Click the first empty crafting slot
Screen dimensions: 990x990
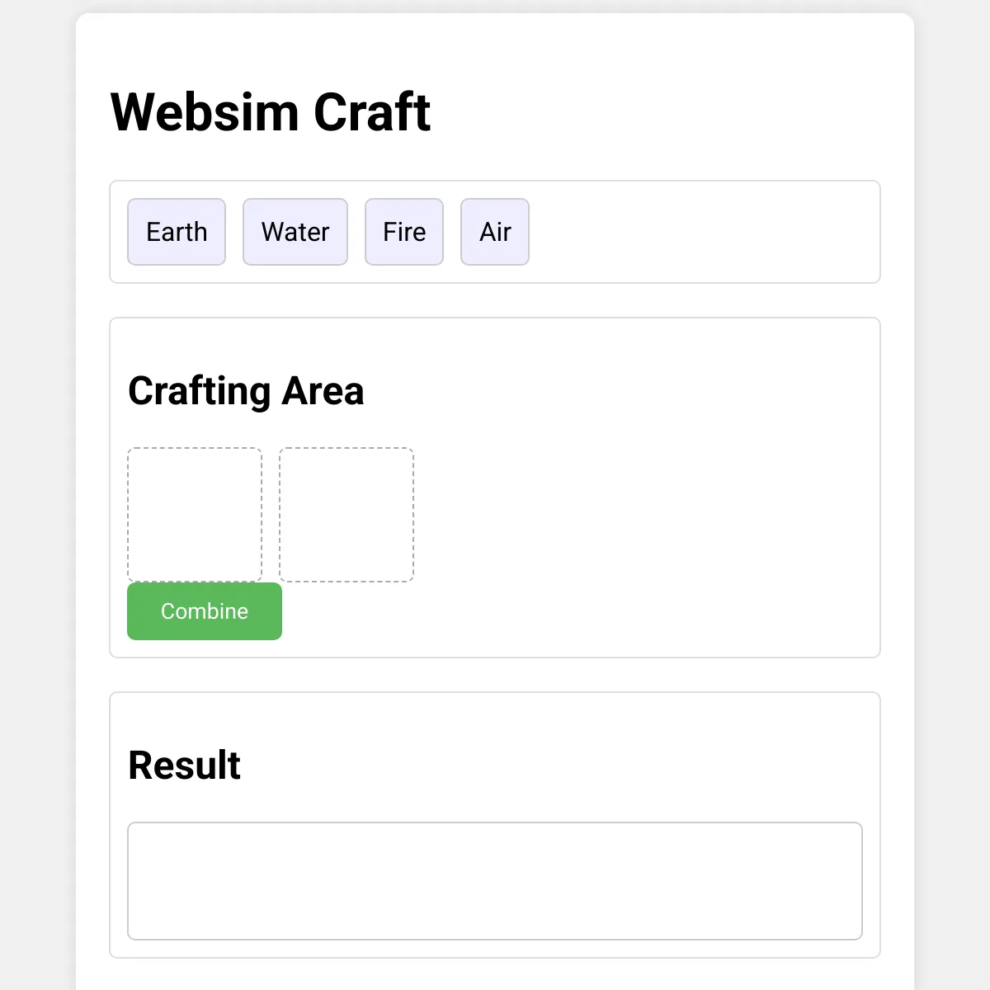point(195,515)
